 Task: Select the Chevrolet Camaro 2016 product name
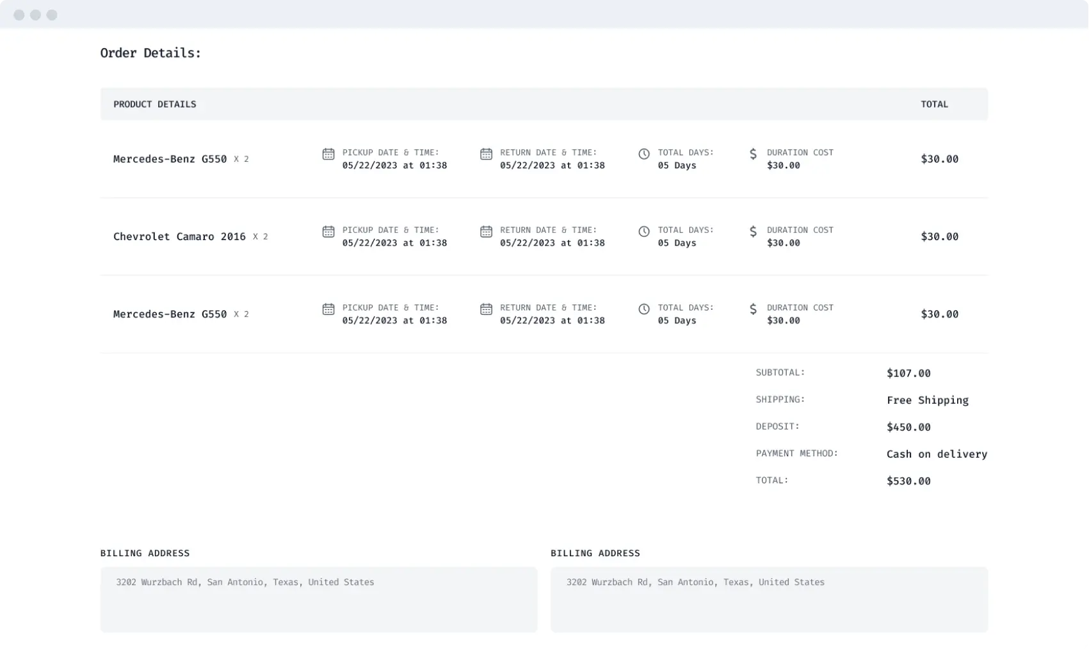pos(179,237)
